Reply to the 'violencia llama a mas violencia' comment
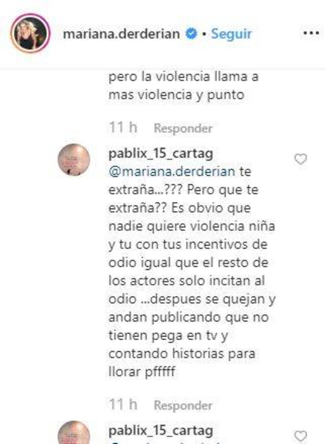Screen dimensions: 326x444 point(183,128)
